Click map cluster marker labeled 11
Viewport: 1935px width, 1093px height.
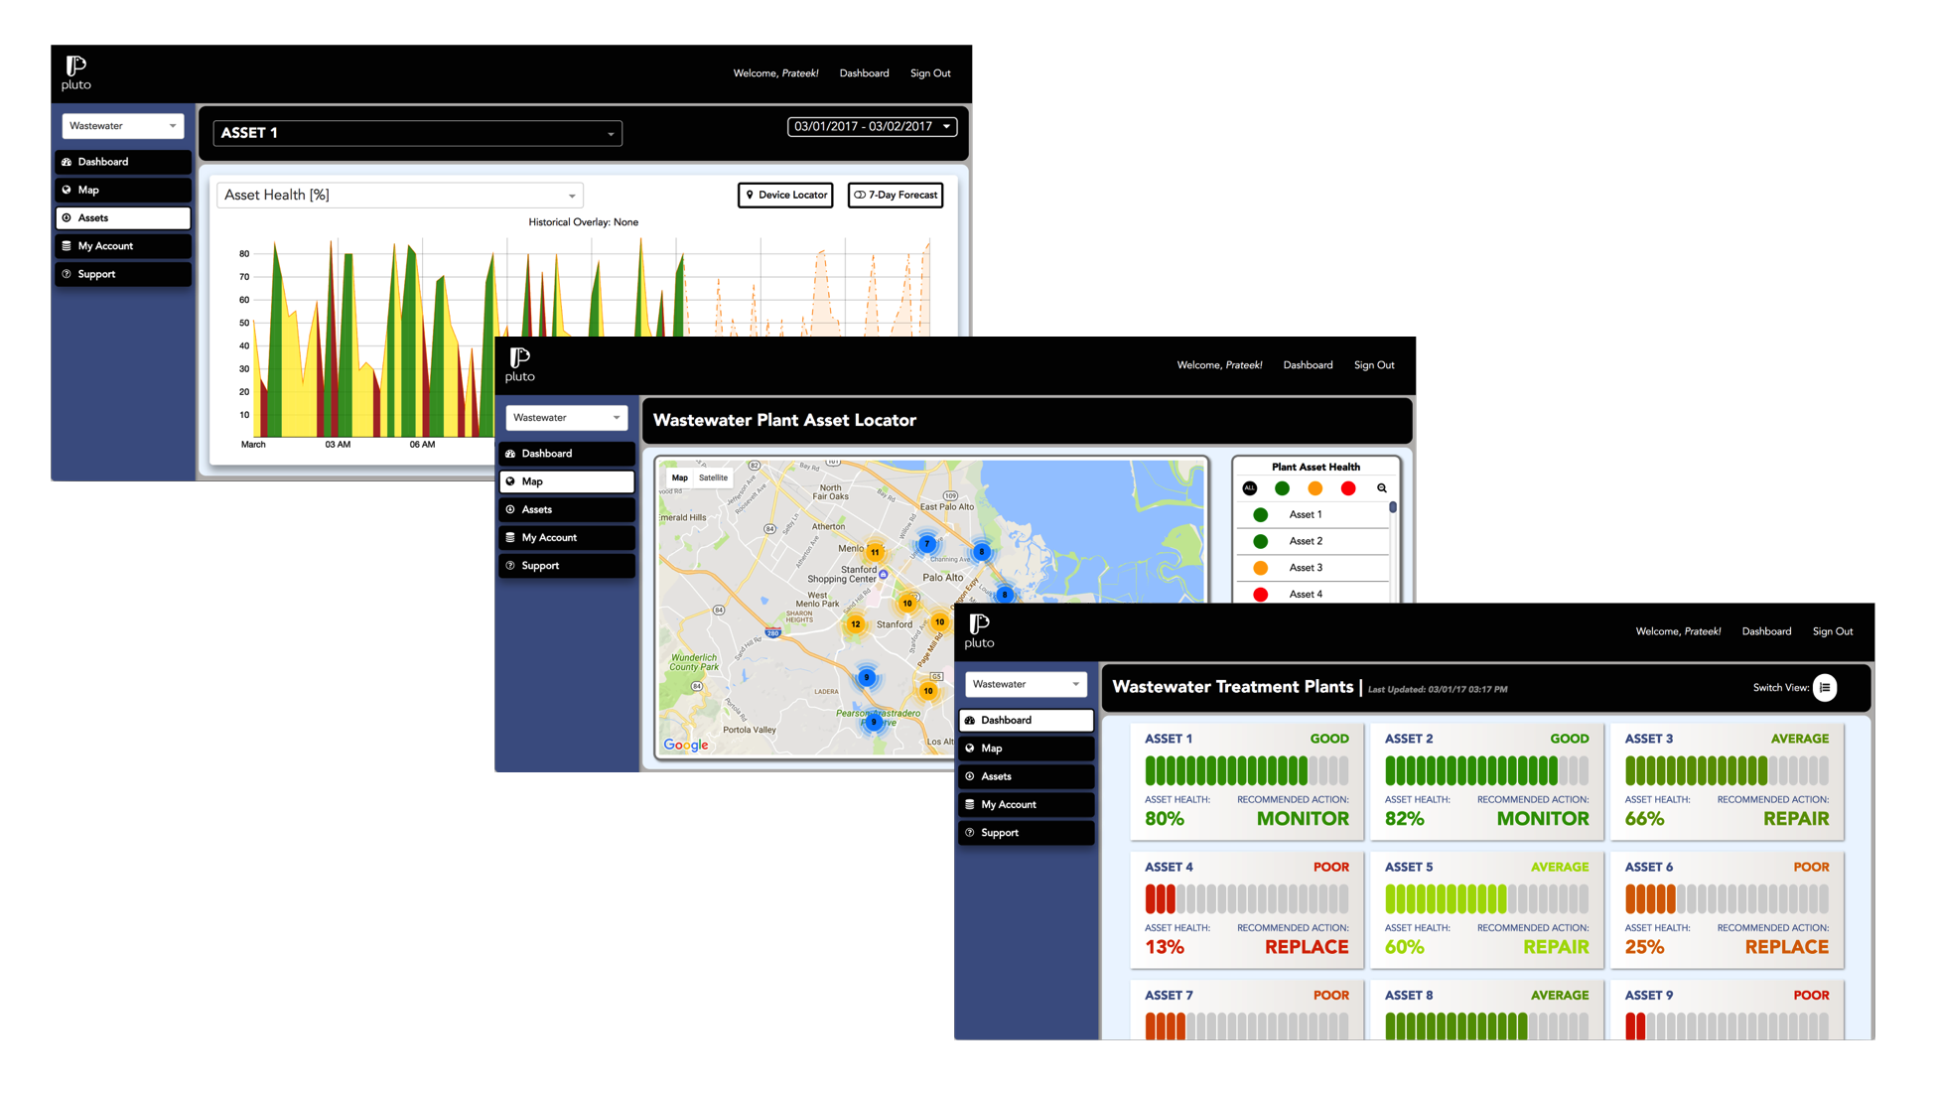[875, 552]
